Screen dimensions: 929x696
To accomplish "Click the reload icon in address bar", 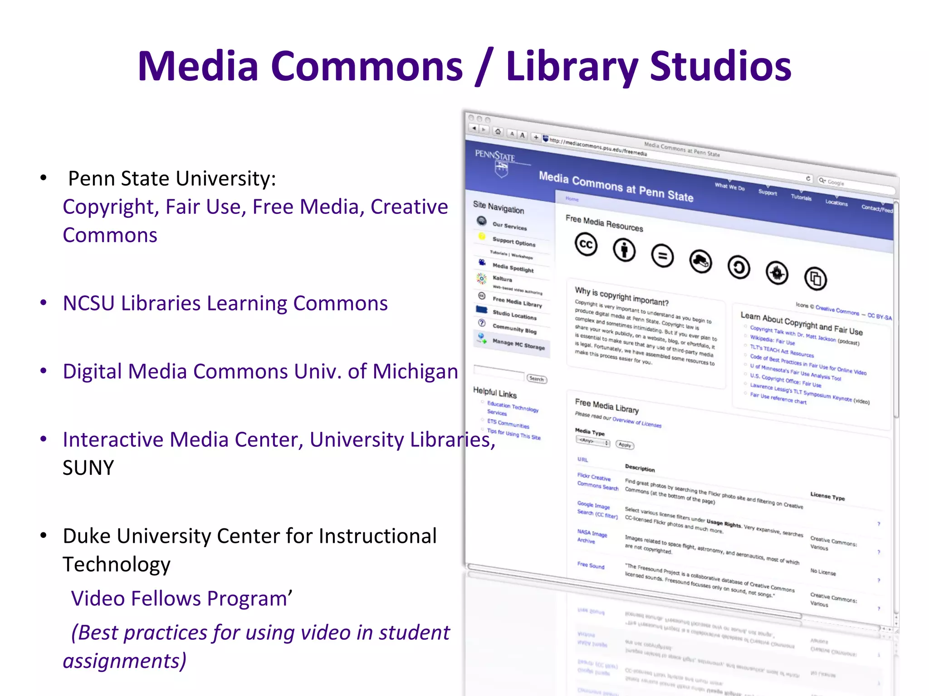I will tap(808, 179).
